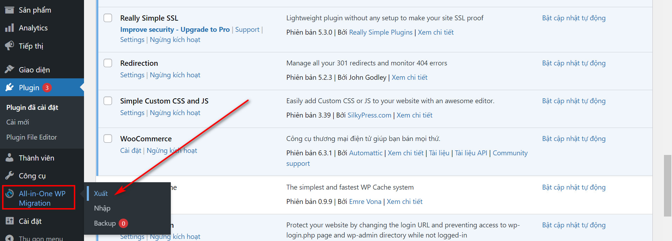
Task: Select the Redirection plugin checkbox
Action: tap(108, 63)
